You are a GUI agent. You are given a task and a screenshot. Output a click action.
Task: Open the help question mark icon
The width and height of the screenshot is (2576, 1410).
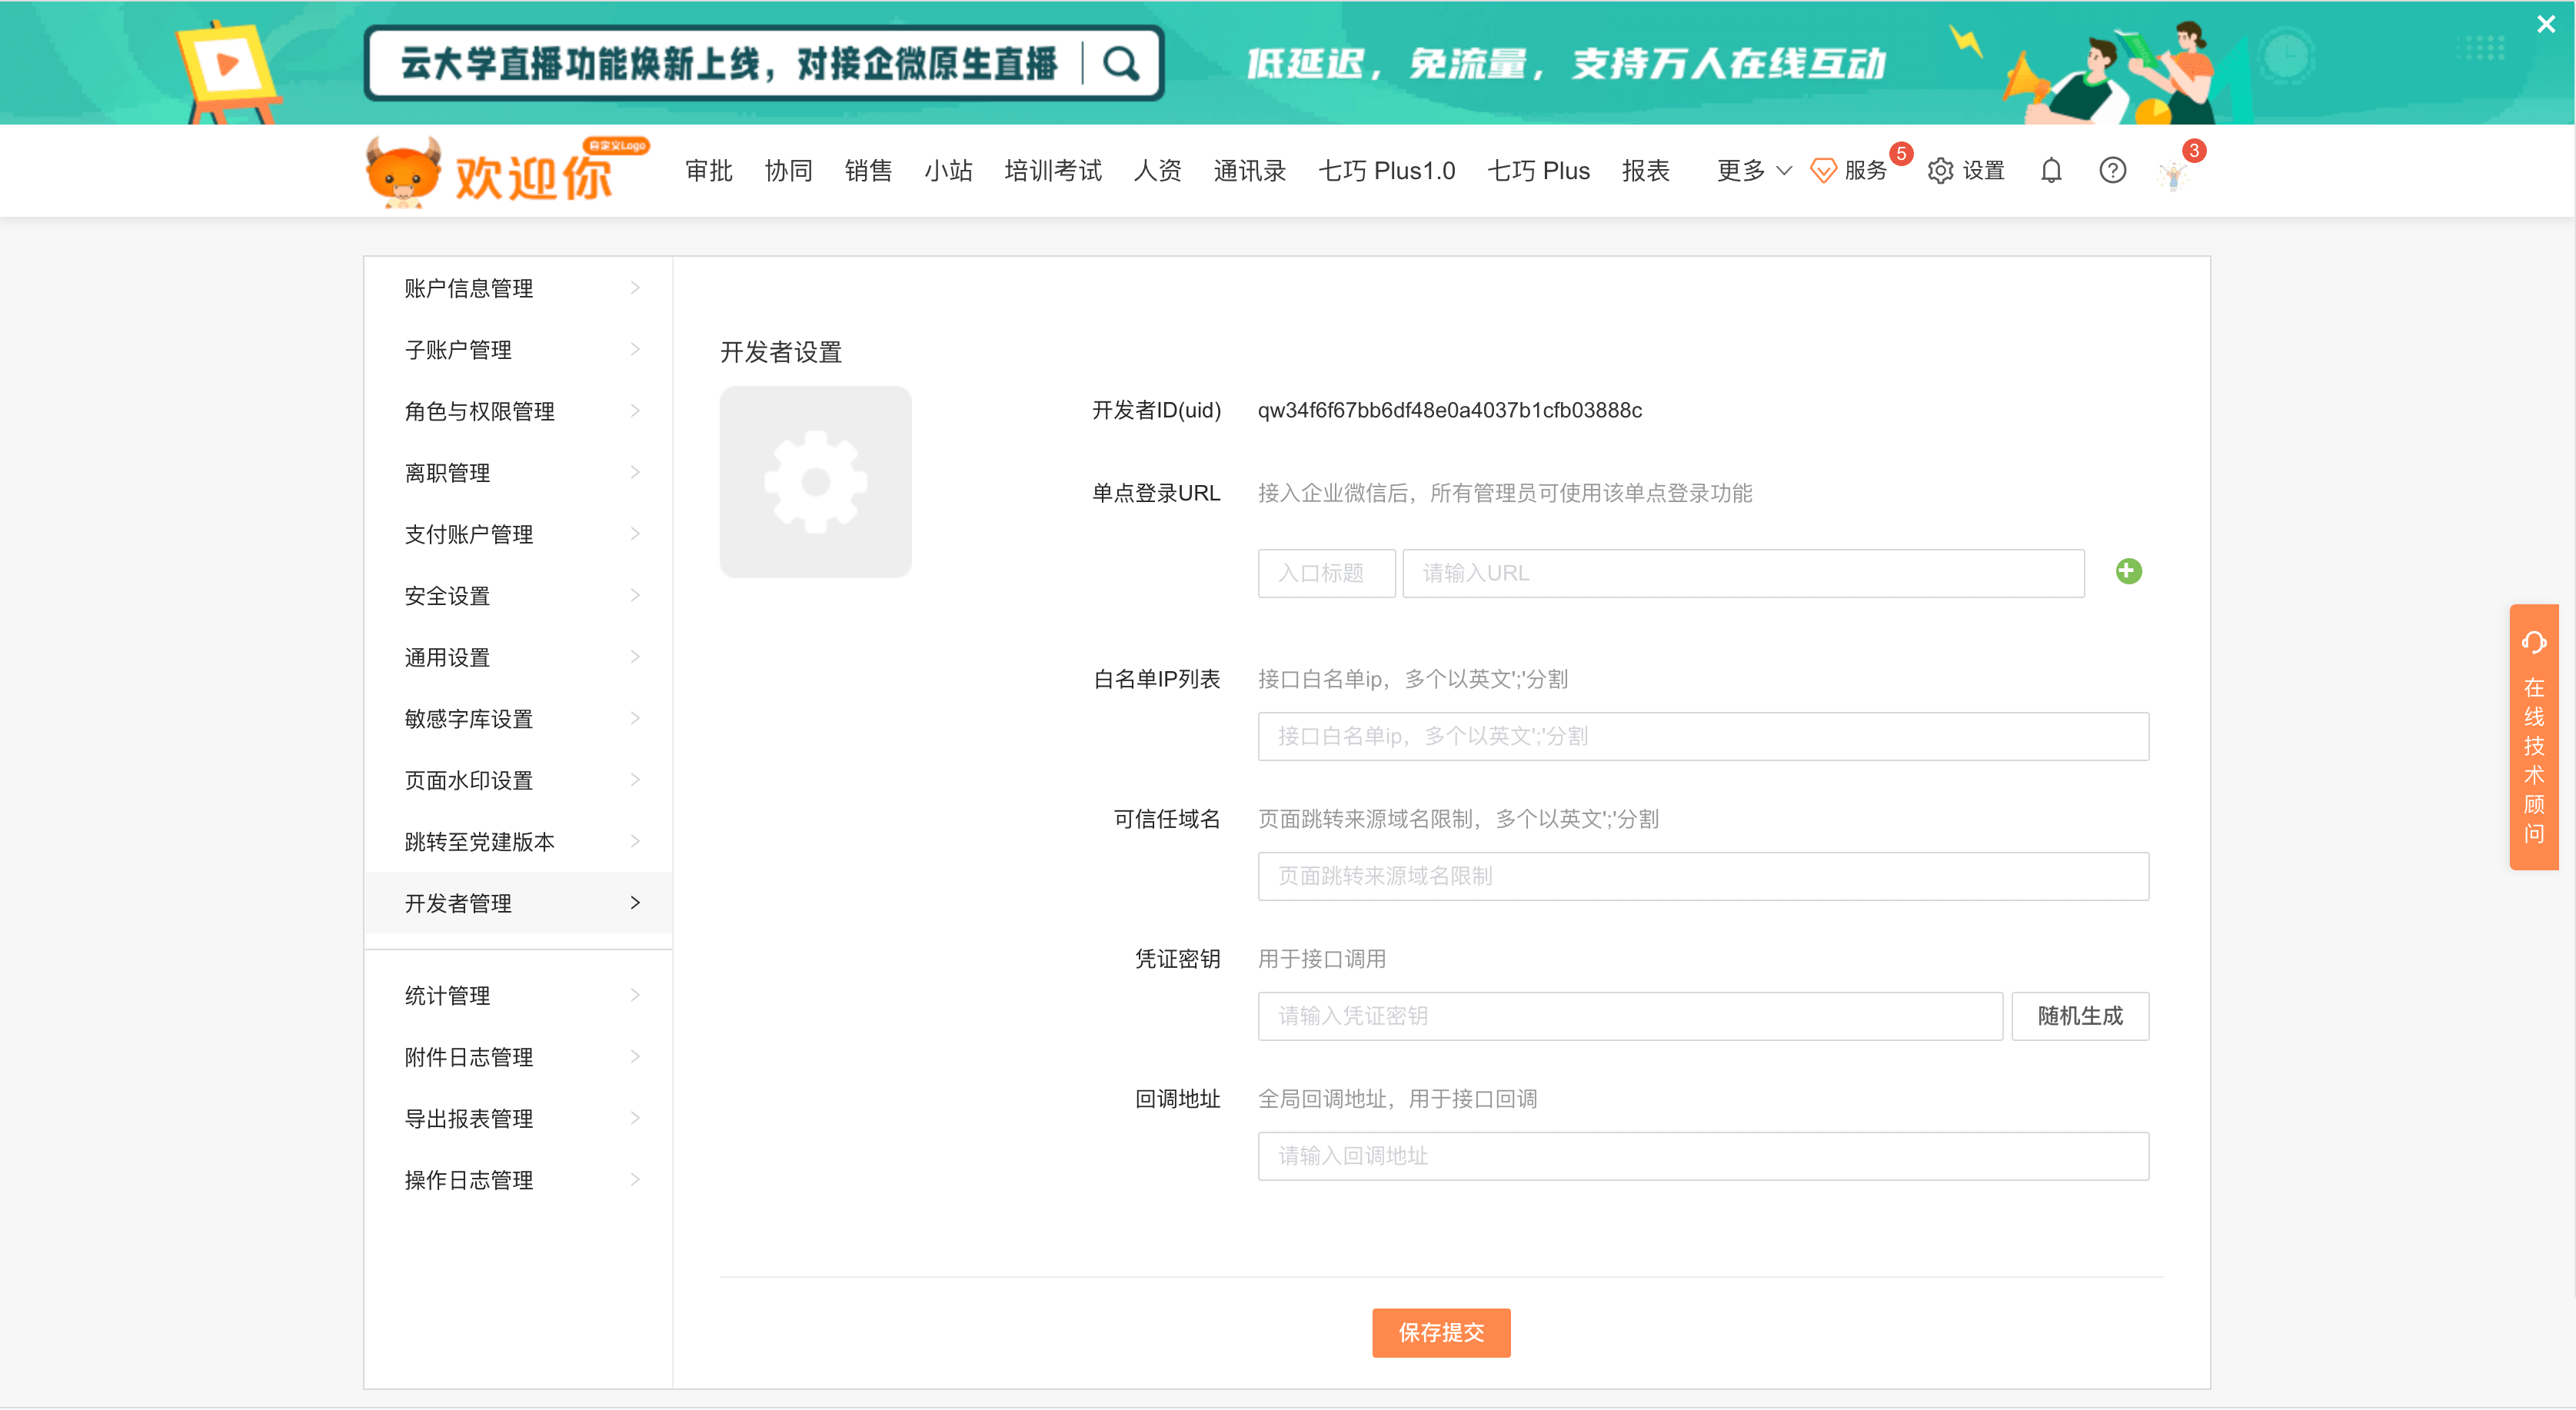tap(2112, 171)
